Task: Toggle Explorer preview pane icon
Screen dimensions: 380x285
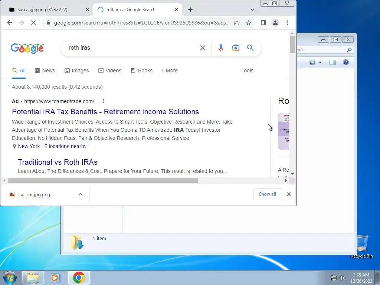Action: (x=332, y=62)
